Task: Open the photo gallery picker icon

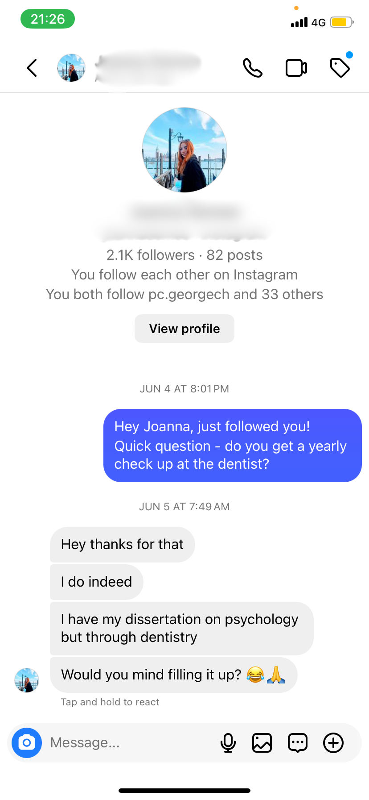Action: [262, 743]
